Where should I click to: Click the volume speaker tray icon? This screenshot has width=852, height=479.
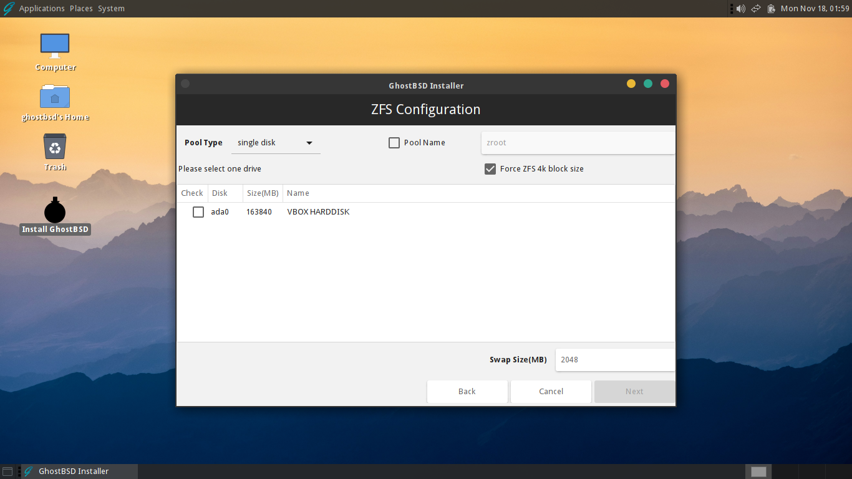pos(740,9)
